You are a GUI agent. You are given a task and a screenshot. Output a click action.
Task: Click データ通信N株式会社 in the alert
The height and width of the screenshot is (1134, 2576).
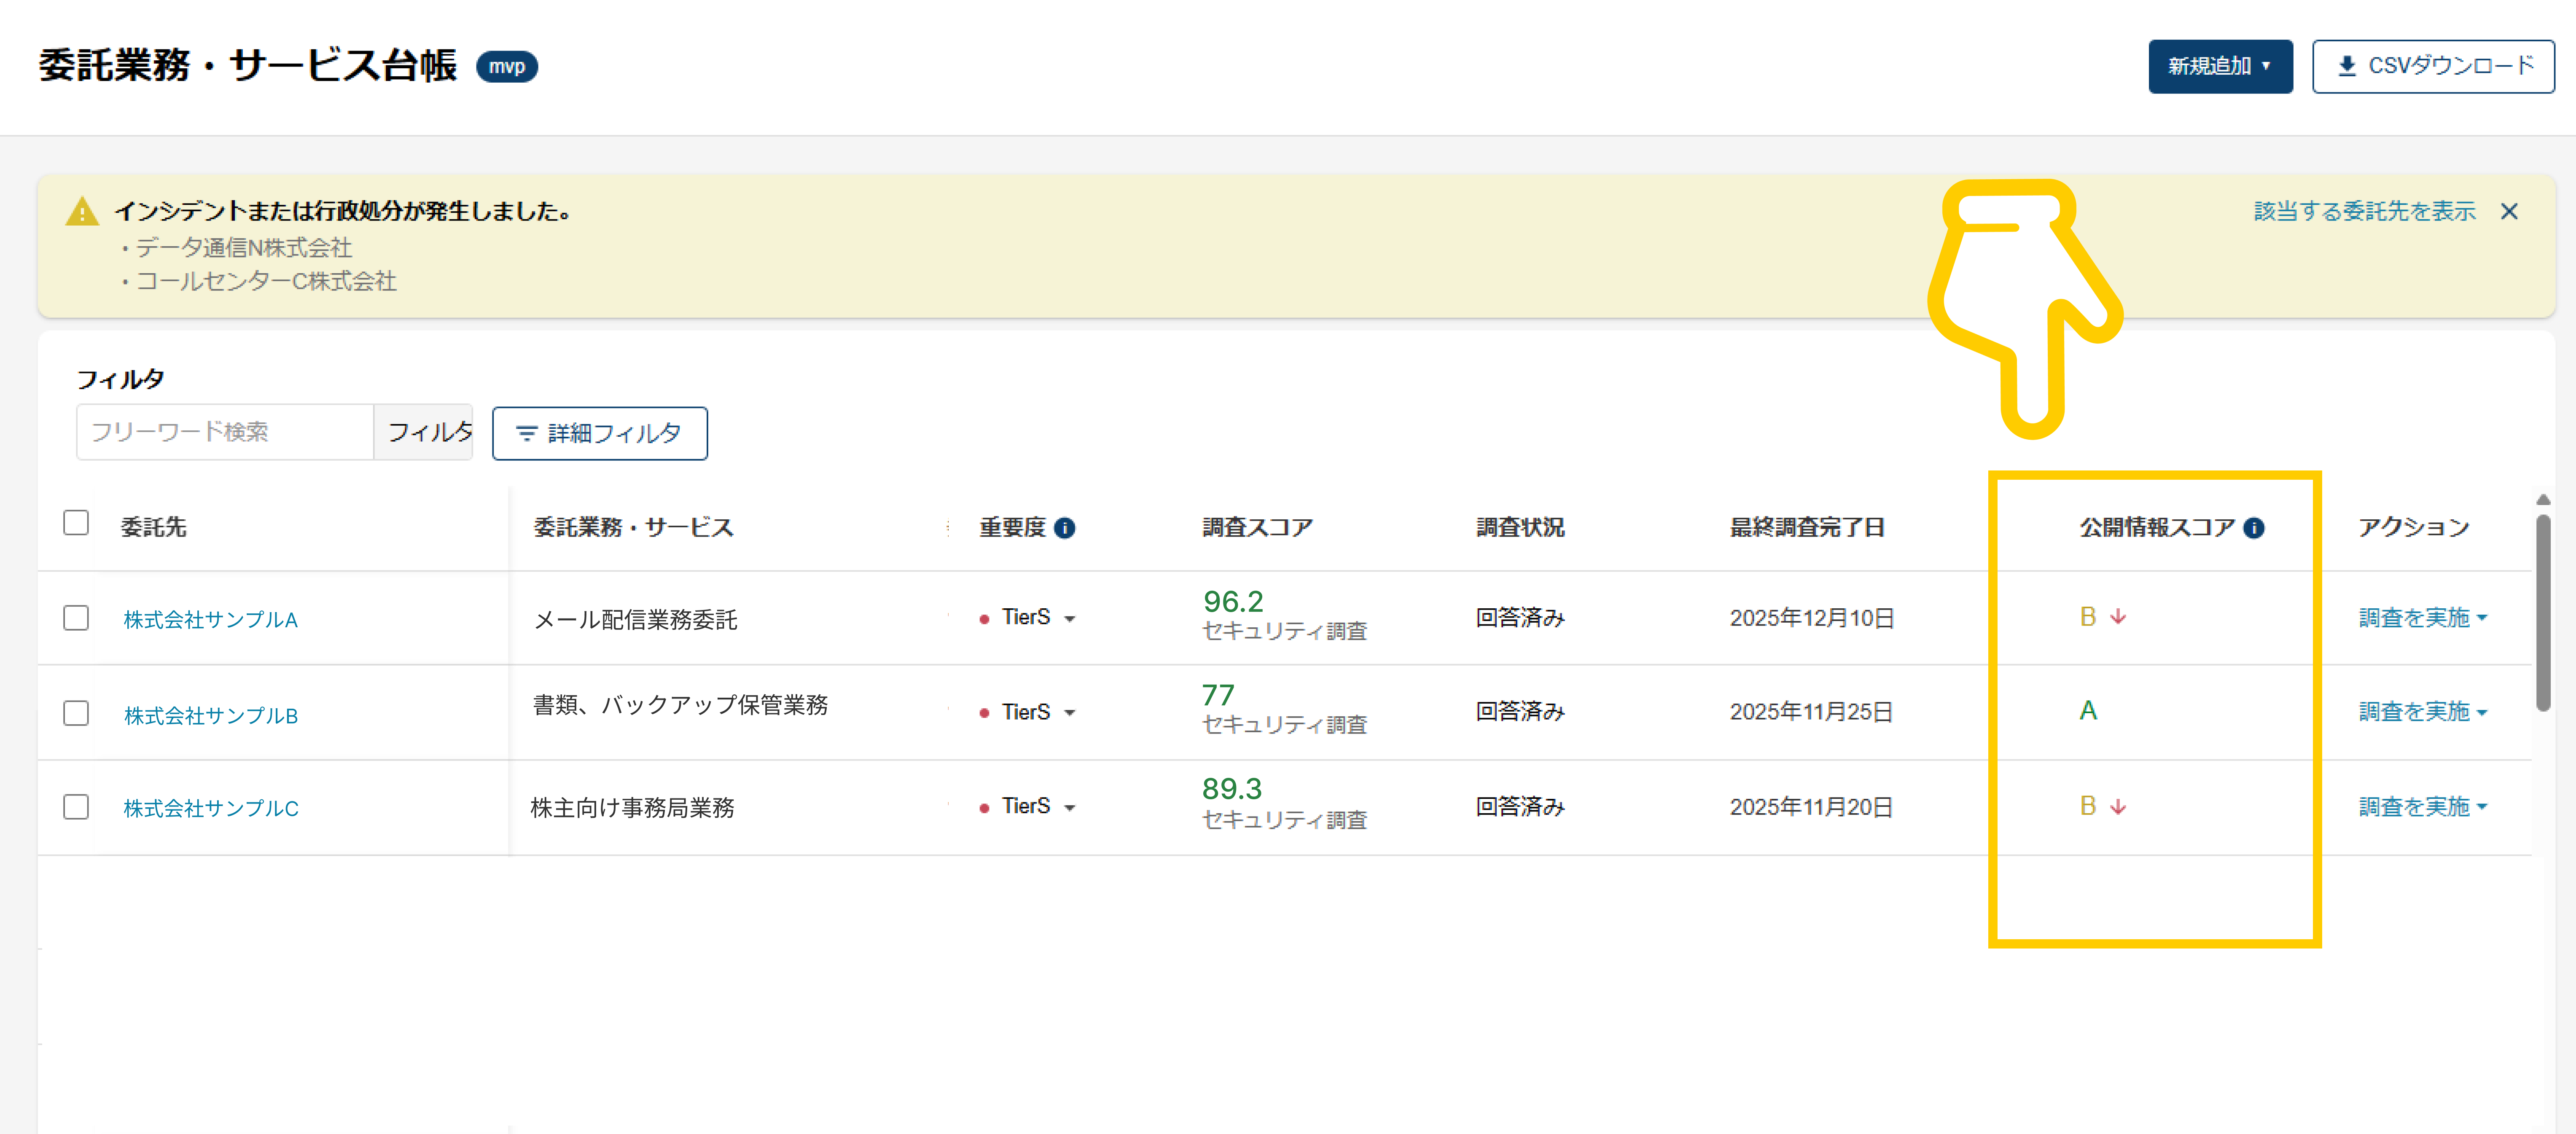tap(244, 248)
